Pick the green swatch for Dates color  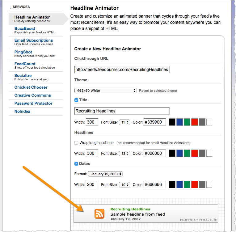pyautogui.click(x=187, y=184)
